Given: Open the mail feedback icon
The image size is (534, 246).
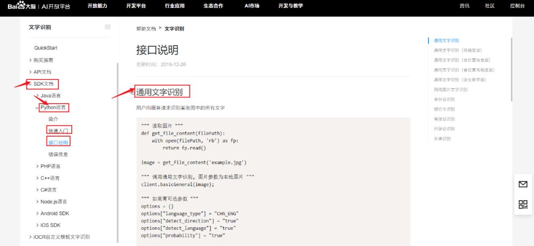Looking at the screenshot, I should [523, 184].
